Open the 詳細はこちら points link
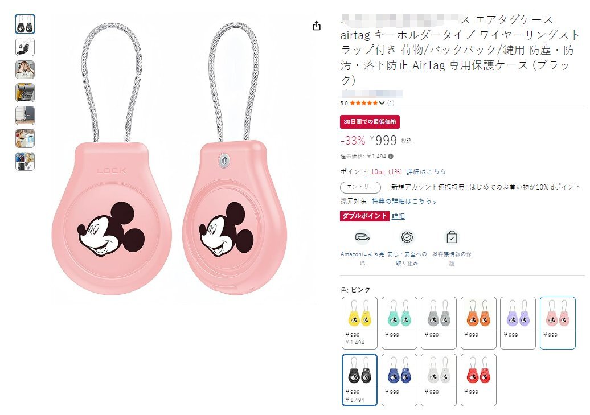Screen dimensions: 590x415 pos(426,171)
